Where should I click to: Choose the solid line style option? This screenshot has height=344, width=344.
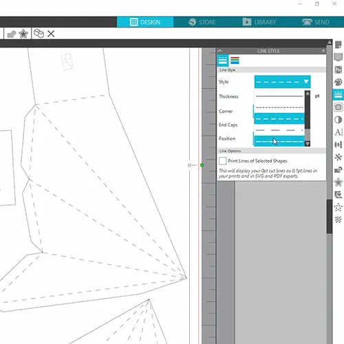(x=279, y=96)
